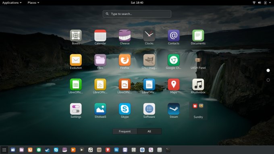Launch the Documents app
The image size is (274, 154).
198,35
